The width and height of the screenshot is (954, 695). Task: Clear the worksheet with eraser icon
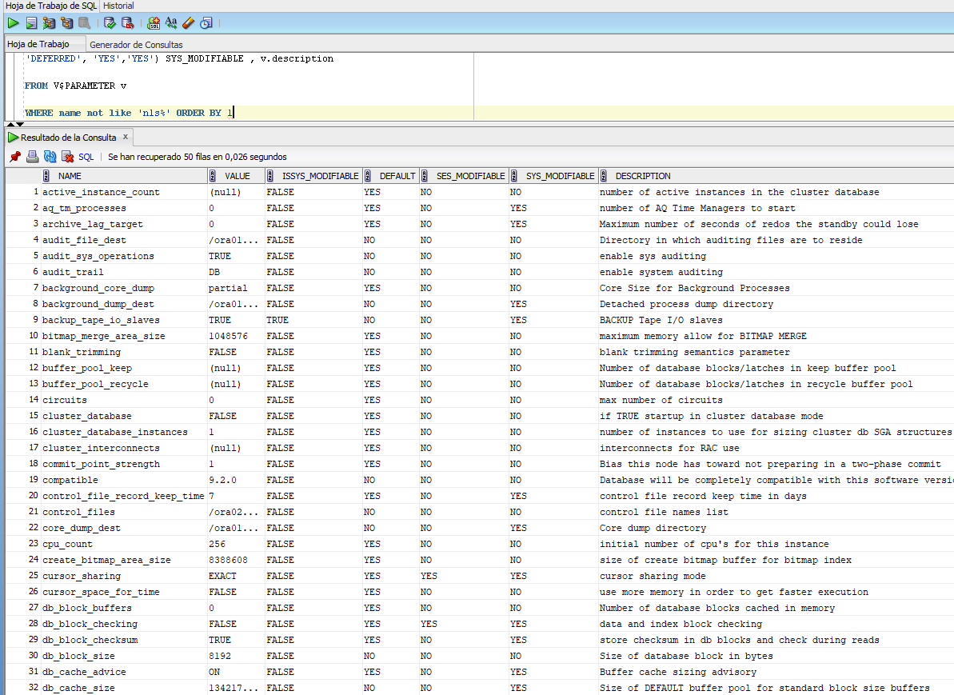click(188, 23)
